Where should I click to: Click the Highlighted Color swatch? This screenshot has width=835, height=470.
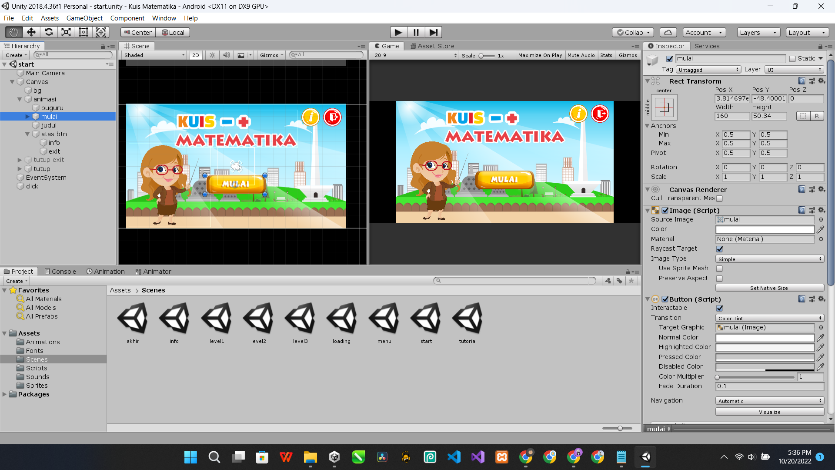pyautogui.click(x=765, y=347)
